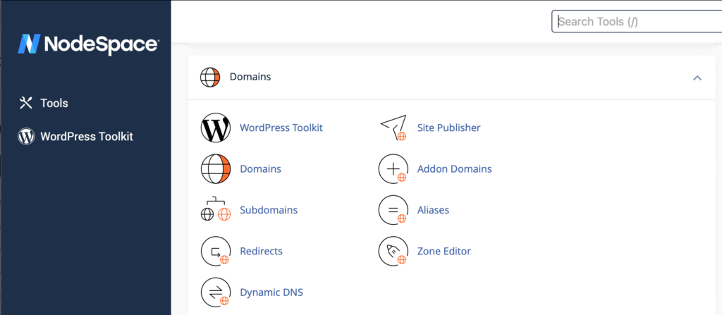The height and width of the screenshot is (315, 722).
Task: Click the Addon Domains plus icon
Action: coord(393,169)
